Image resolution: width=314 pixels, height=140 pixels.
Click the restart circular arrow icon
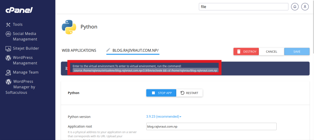click(x=182, y=93)
